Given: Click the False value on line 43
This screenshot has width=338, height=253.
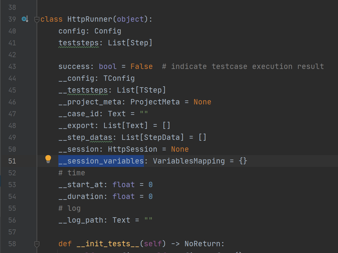Looking at the screenshot, I should [x=141, y=66].
